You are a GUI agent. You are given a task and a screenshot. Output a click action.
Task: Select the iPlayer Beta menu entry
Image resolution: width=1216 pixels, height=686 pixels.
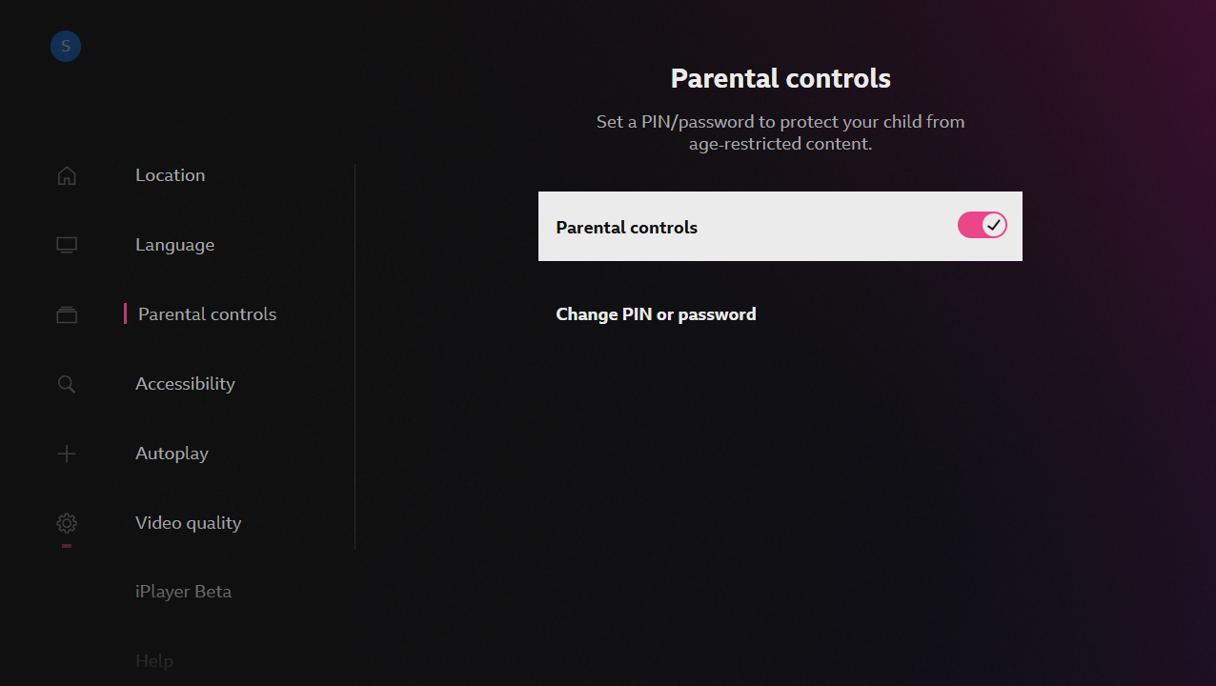[x=183, y=591]
